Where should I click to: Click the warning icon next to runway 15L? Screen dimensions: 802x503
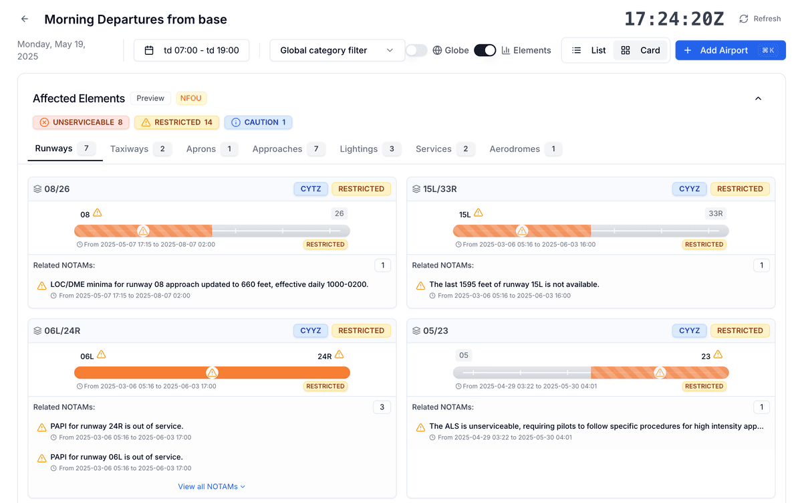pyautogui.click(x=477, y=213)
